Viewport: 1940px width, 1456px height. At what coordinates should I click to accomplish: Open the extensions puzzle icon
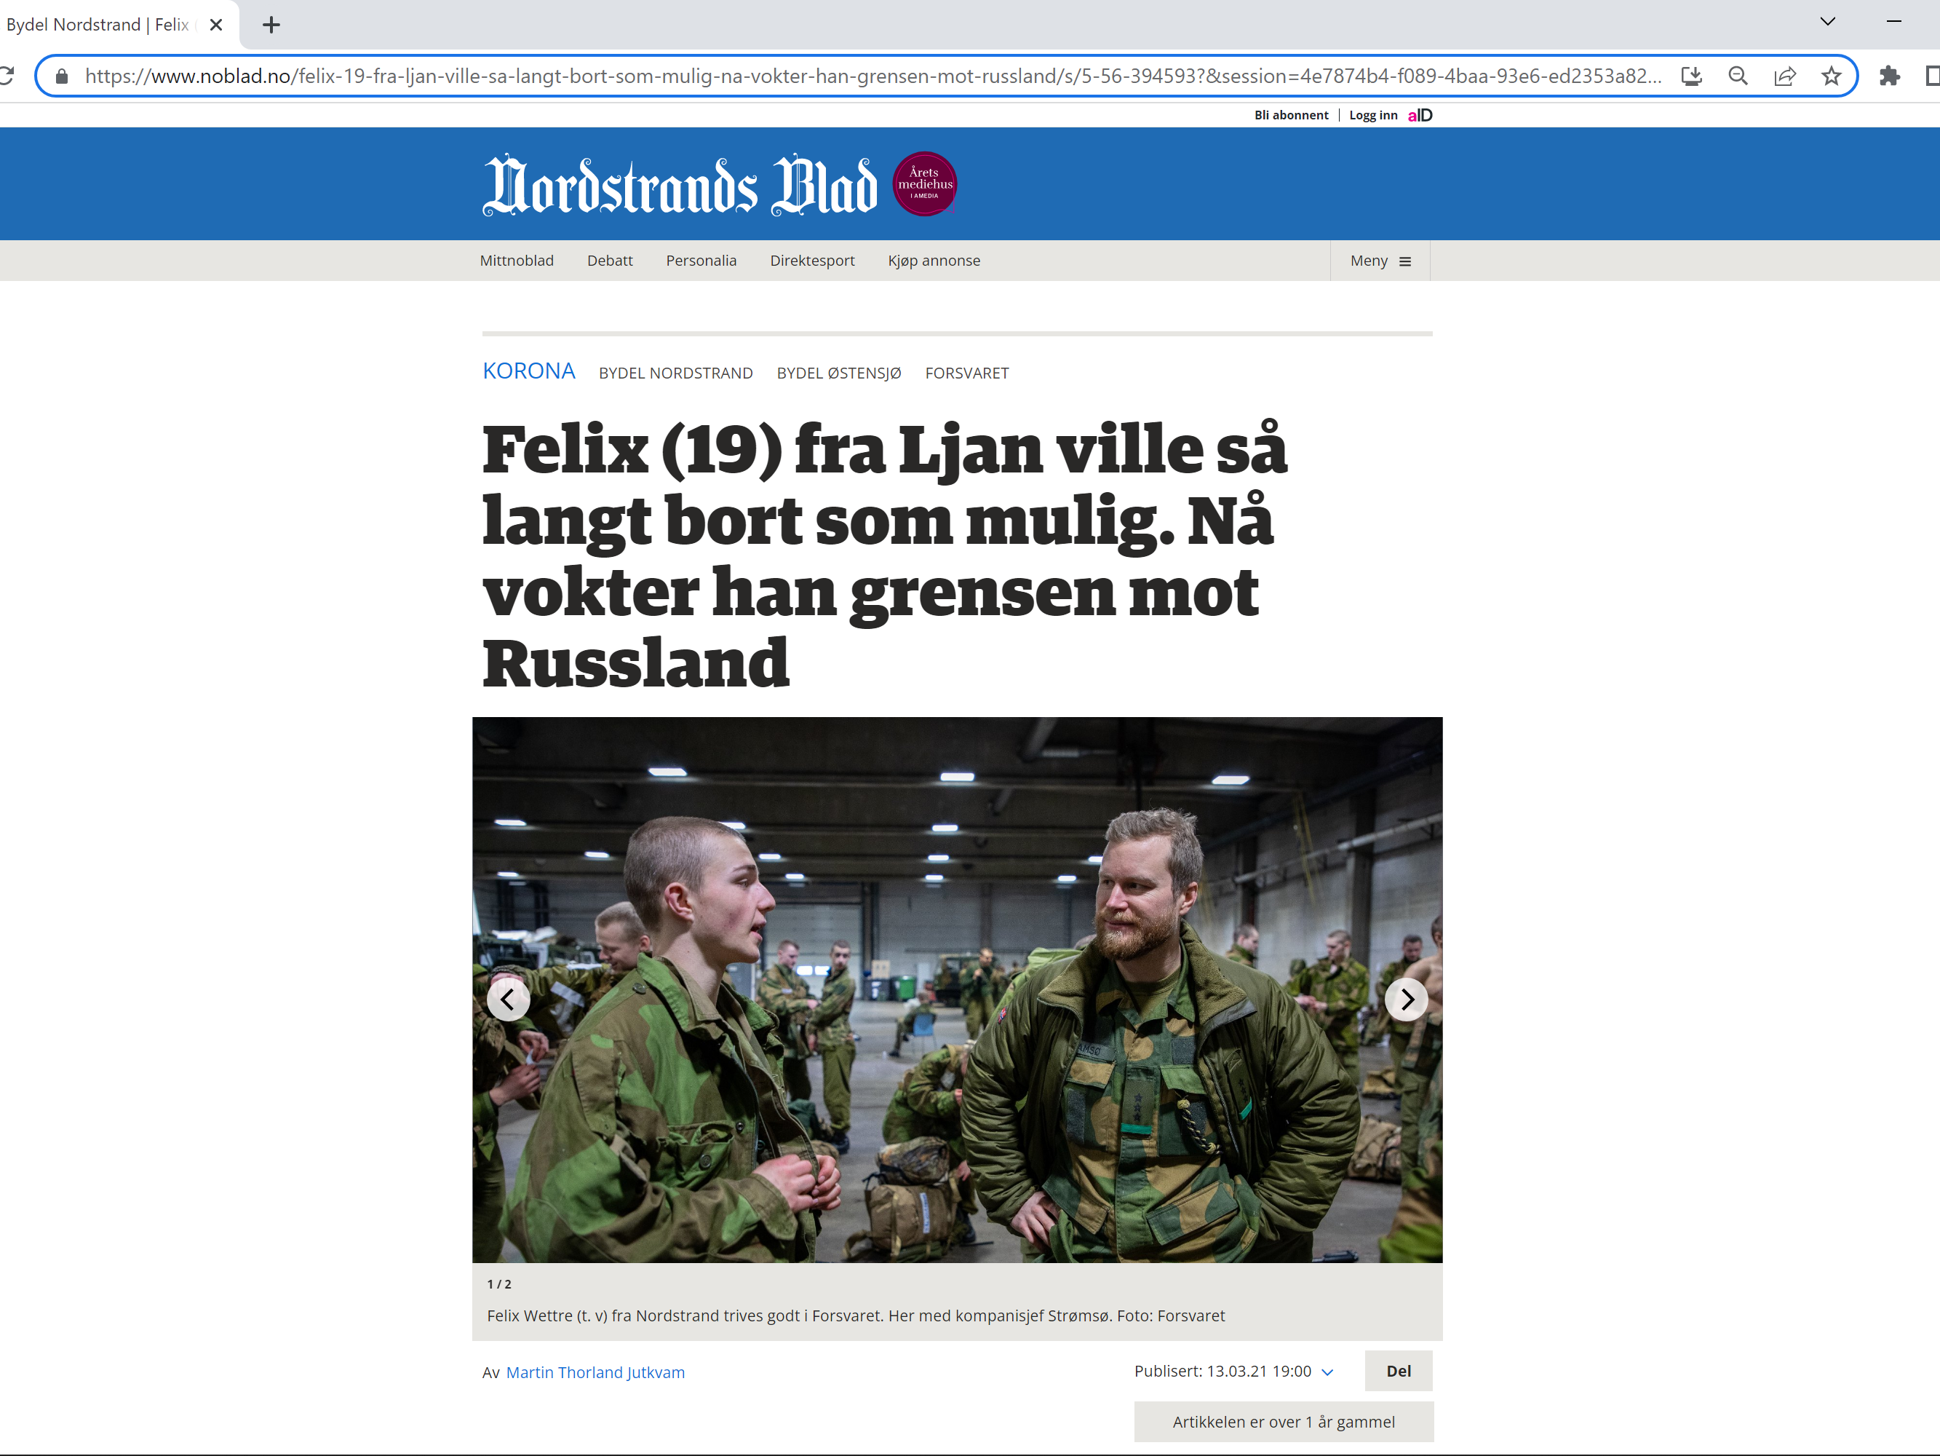click(1889, 76)
